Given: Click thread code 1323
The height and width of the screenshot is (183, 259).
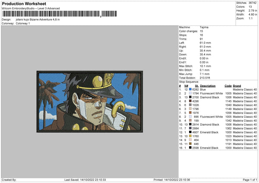Looking at the screenshot, I should 228,136.
